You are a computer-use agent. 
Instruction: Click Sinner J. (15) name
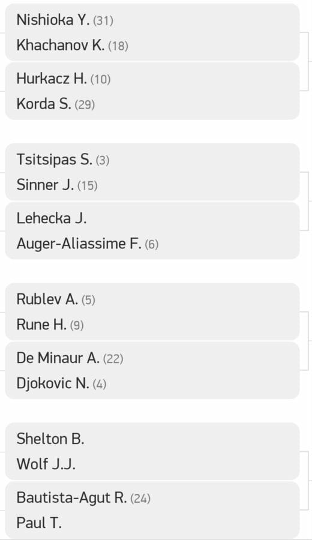pyautogui.click(x=57, y=185)
